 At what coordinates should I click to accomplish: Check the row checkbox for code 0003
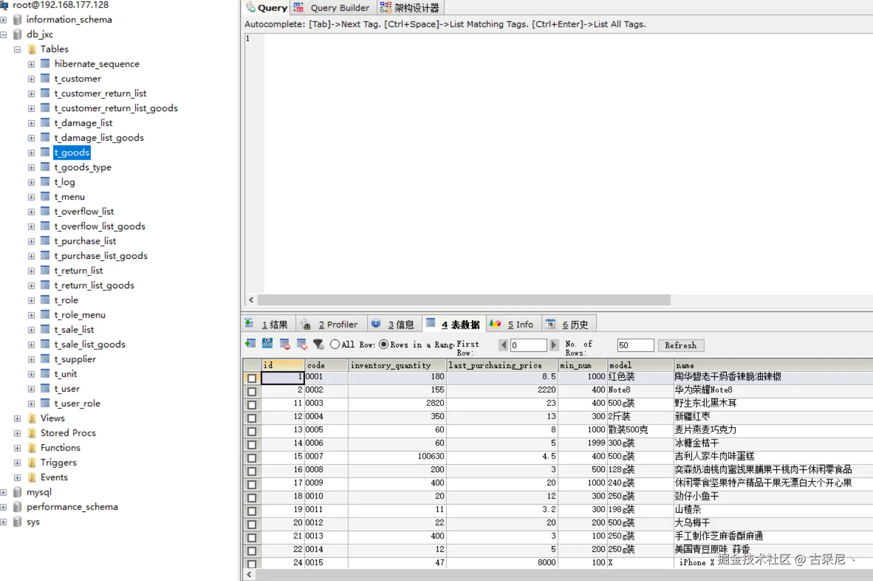[x=252, y=404]
